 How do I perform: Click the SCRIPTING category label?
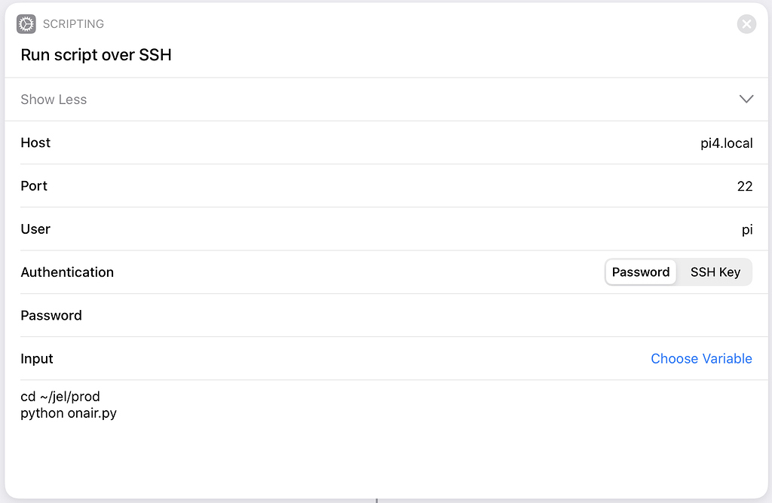pyautogui.click(x=73, y=23)
